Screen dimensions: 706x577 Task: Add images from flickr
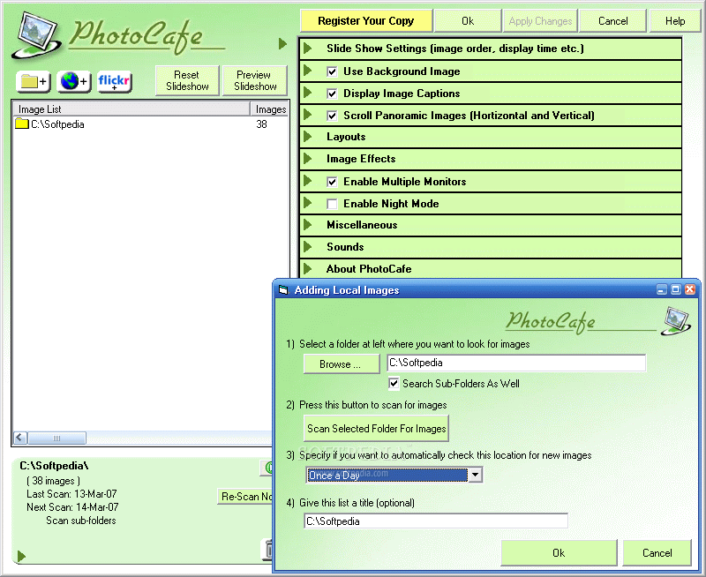tap(115, 82)
